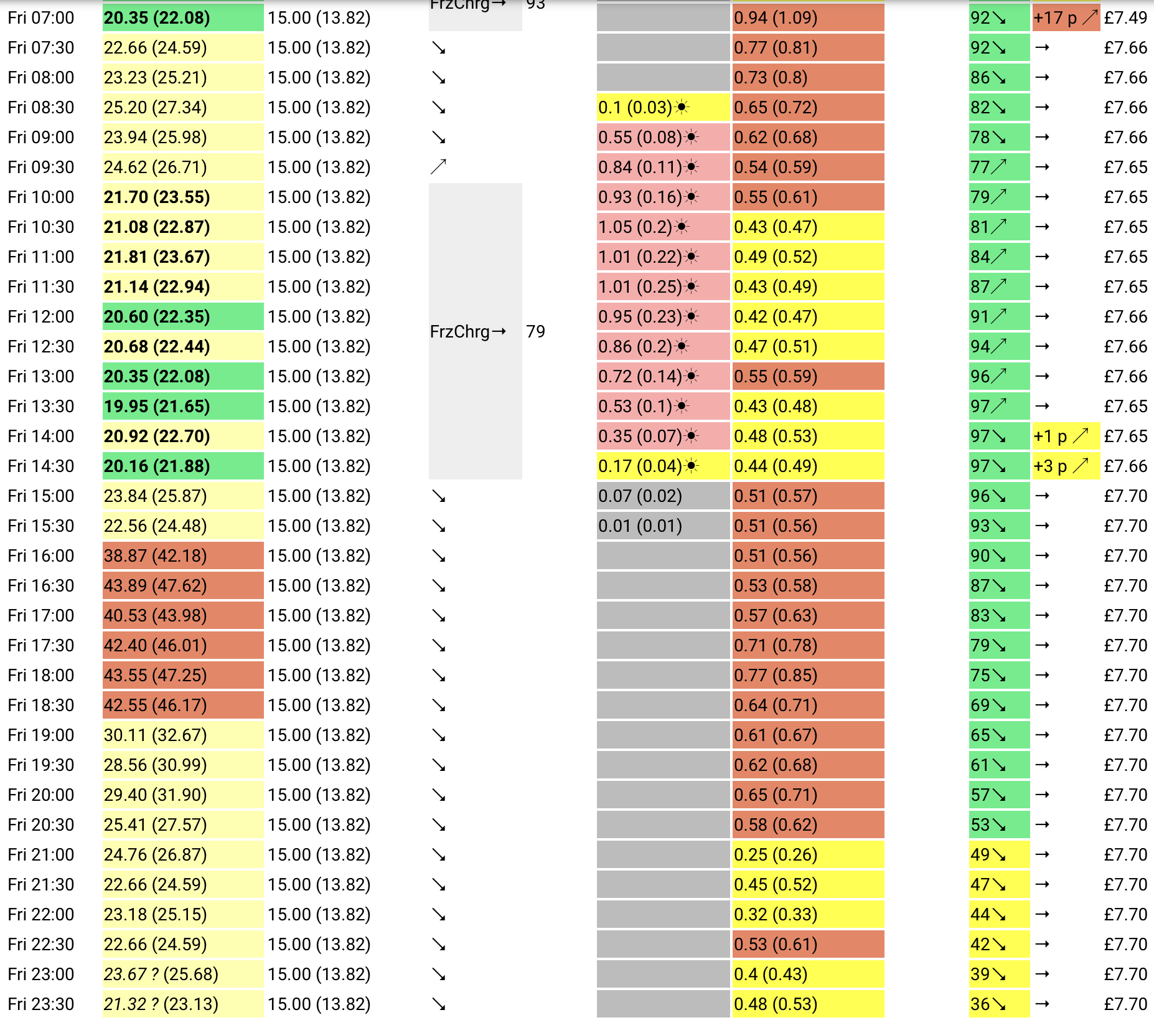Click the sun icon in Fri 08:30 row
This screenshot has width=1154, height=1020.
coord(682,107)
